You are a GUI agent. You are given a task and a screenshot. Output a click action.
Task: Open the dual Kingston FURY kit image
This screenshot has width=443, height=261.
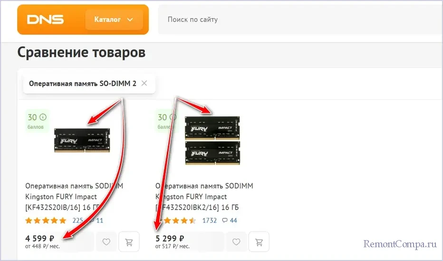212,140
